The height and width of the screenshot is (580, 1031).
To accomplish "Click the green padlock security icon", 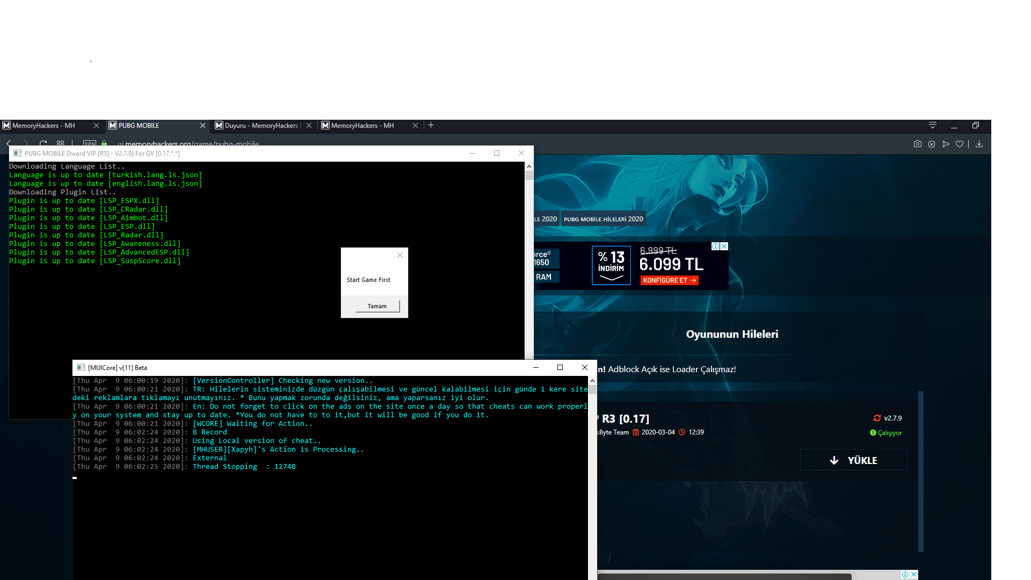I will click(104, 143).
